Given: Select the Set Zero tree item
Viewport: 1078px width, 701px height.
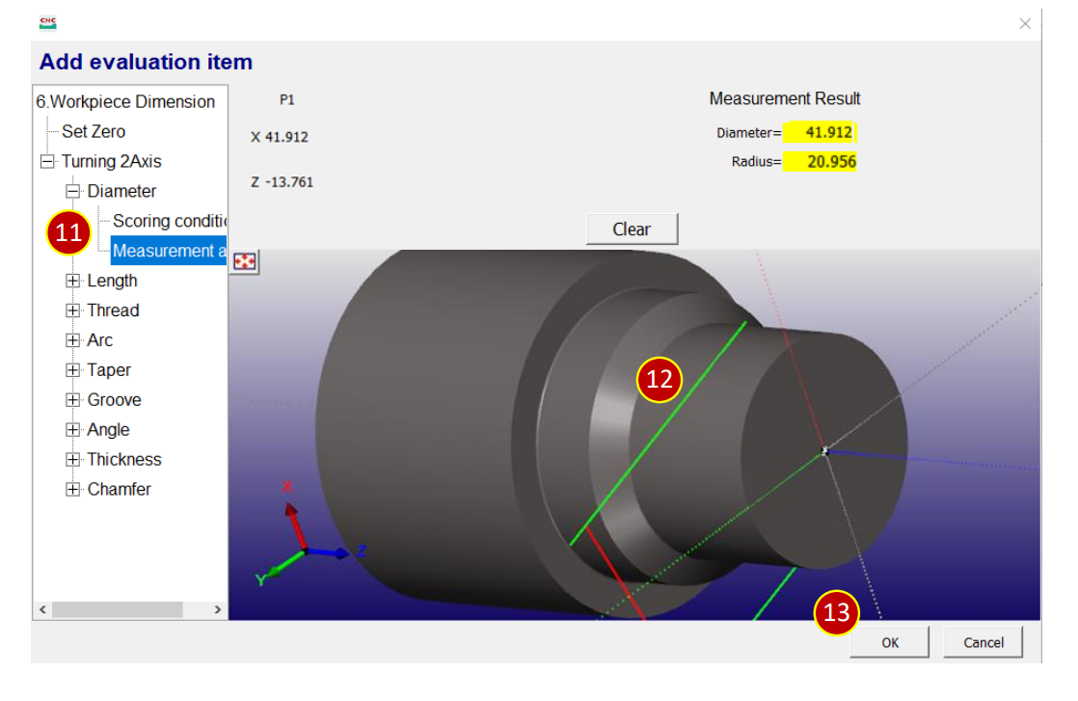Looking at the screenshot, I should pos(94,131).
